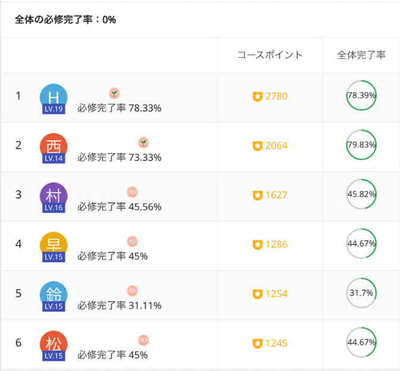Click the LV.14 level badge

pyautogui.click(x=54, y=159)
